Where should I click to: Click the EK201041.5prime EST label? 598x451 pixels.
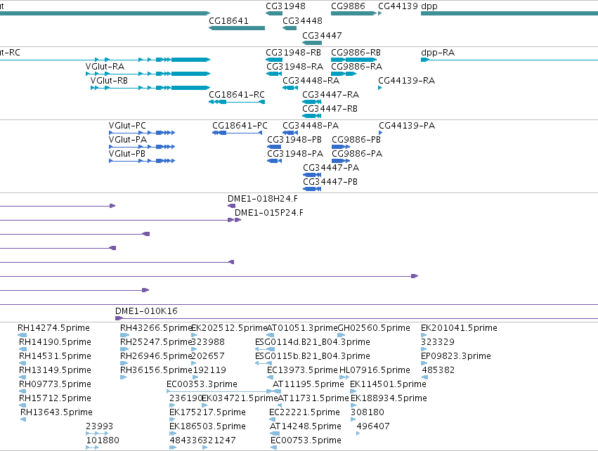coord(459,328)
